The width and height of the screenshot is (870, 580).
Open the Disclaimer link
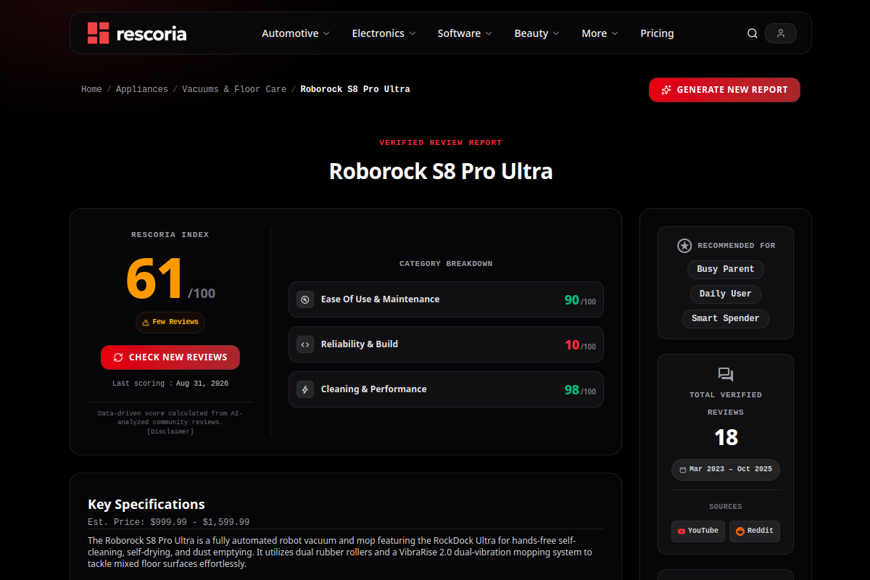coord(170,432)
